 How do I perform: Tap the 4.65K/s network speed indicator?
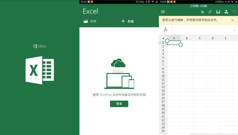point(219,2)
